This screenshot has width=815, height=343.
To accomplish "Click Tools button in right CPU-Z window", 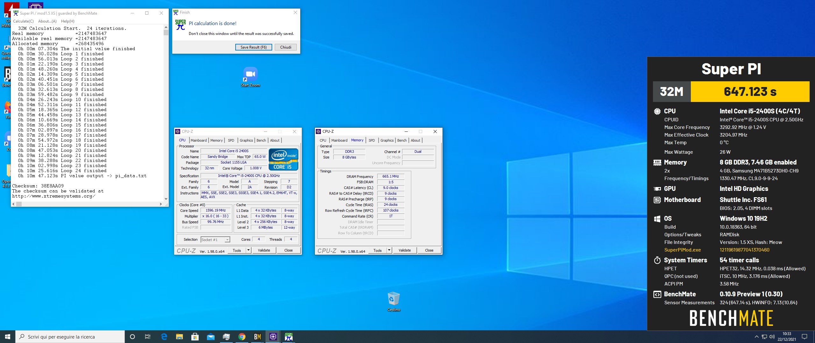I will [x=378, y=251].
